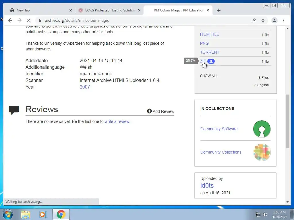
Task: Open the Community Collections thumbnail image
Action: click(x=262, y=152)
